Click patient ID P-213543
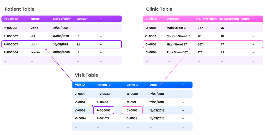This screenshot has width=265, height=135. [103, 94]
